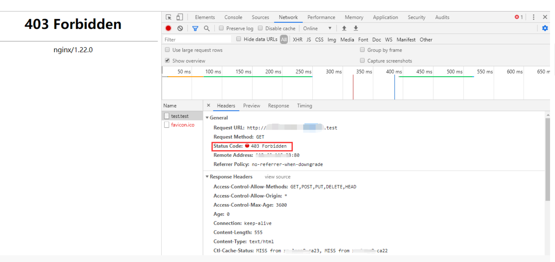Screen dimensions: 555x262
Task: Uncheck the Show overview checkbox
Action: (167, 61)
